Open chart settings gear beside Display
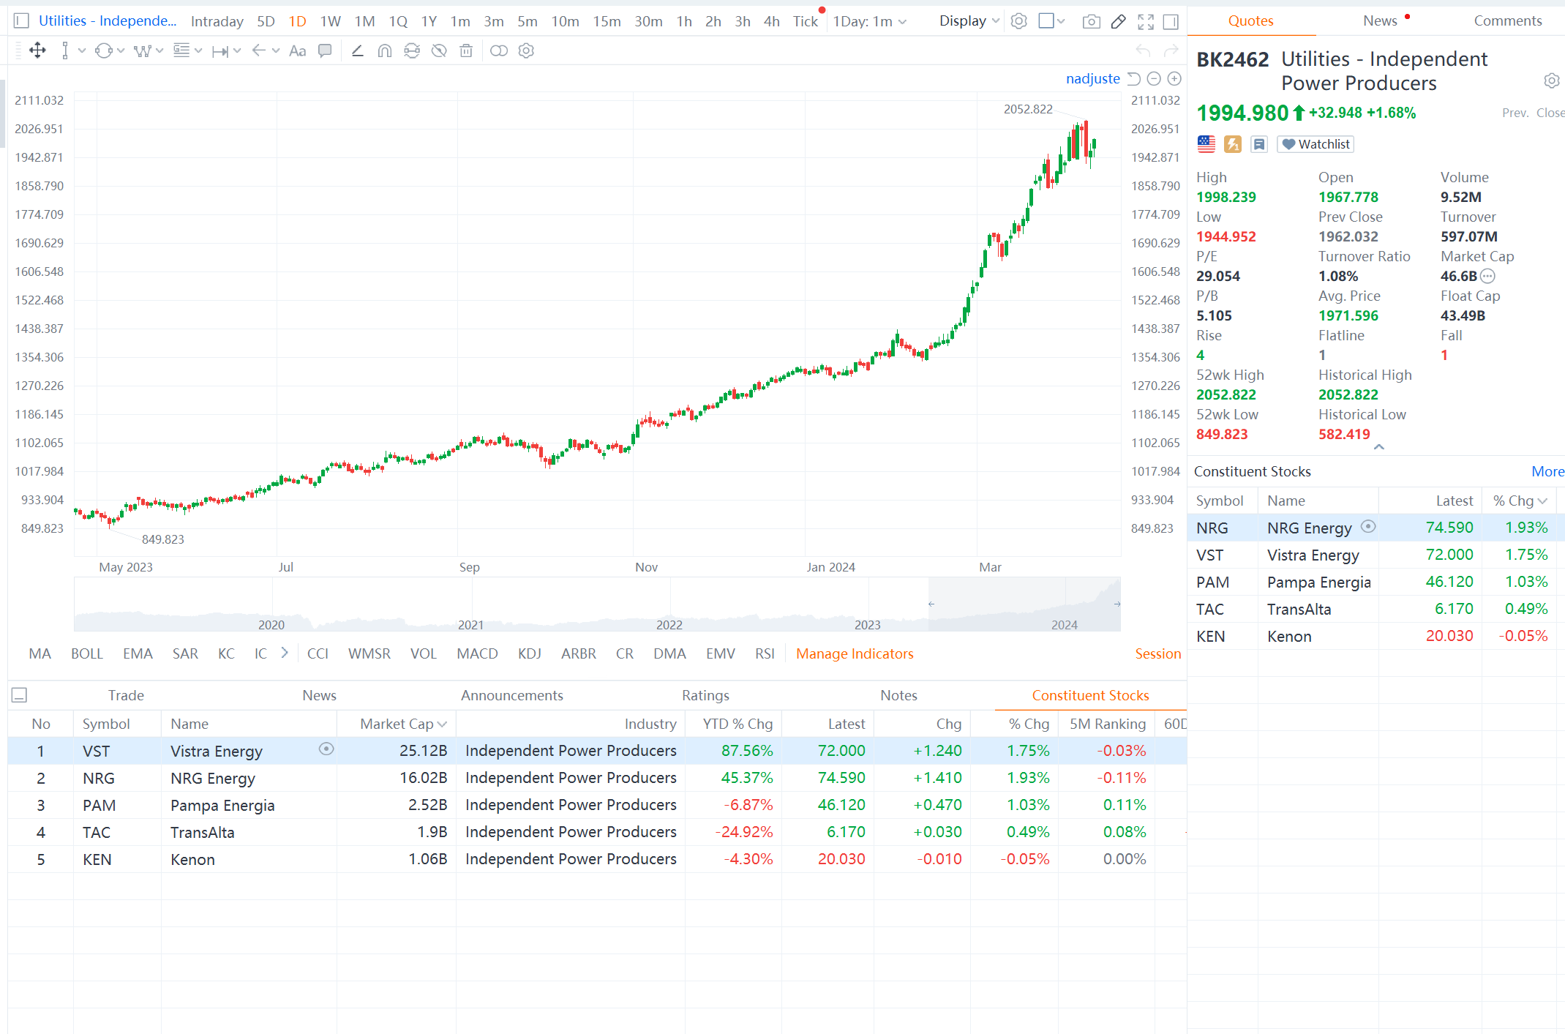1565x1034 pixels. 1018,21
